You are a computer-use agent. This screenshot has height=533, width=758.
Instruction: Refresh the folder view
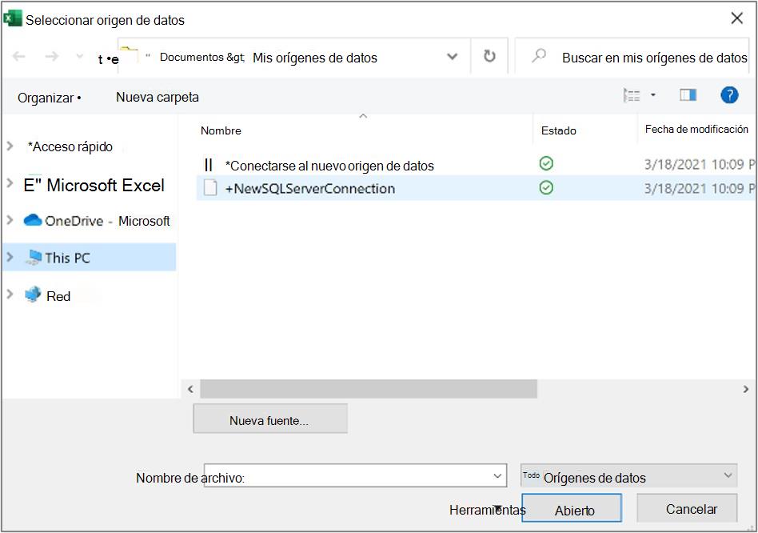[x=489, y=56]
